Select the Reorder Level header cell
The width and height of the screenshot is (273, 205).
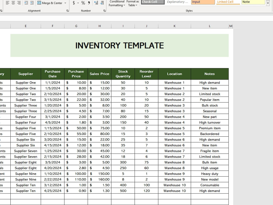coord(146,74)
